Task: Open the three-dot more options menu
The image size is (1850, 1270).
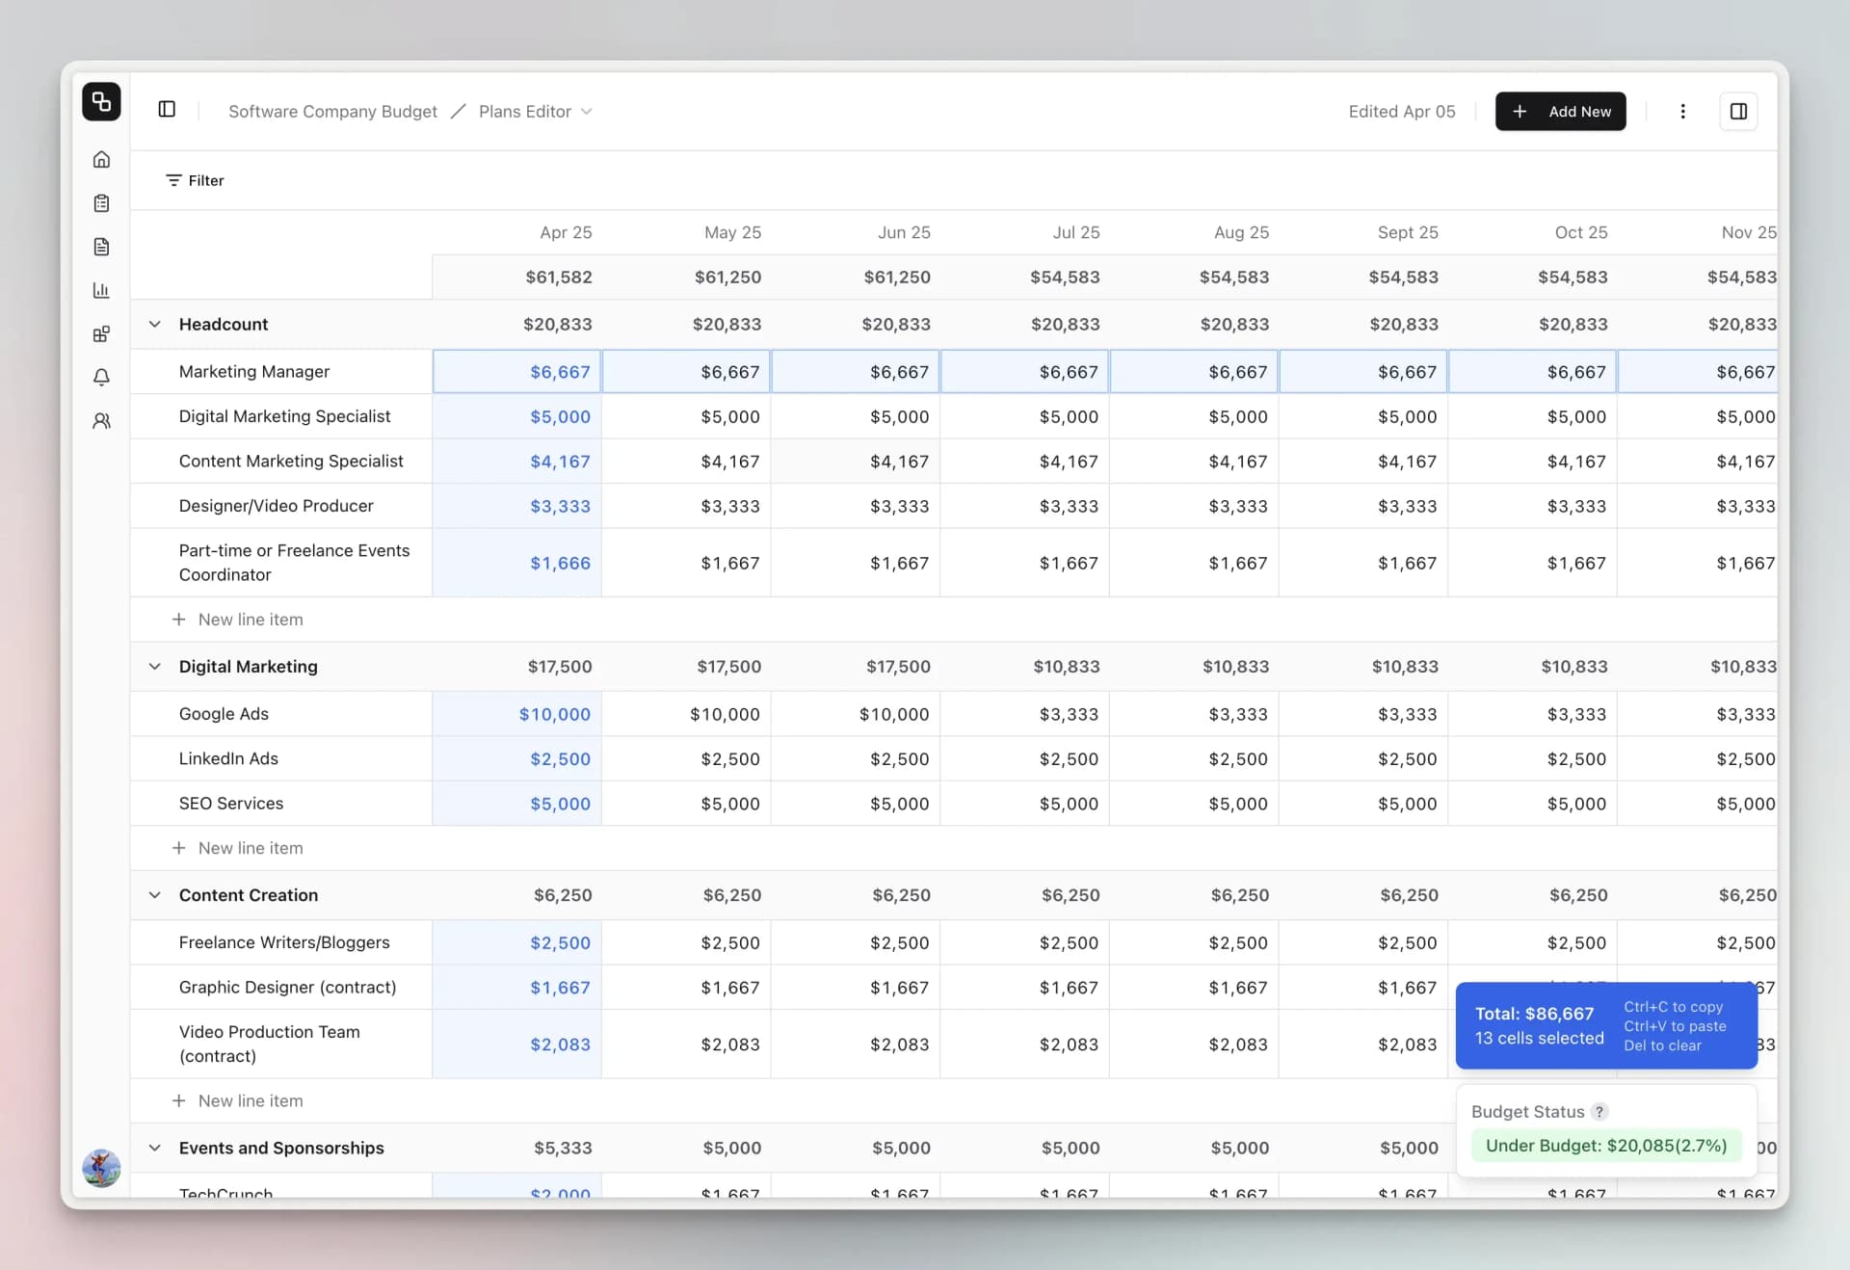Action: point(1682,112)
